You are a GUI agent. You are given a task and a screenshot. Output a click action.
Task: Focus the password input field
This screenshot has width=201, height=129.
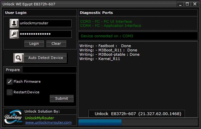coord(45,34)
